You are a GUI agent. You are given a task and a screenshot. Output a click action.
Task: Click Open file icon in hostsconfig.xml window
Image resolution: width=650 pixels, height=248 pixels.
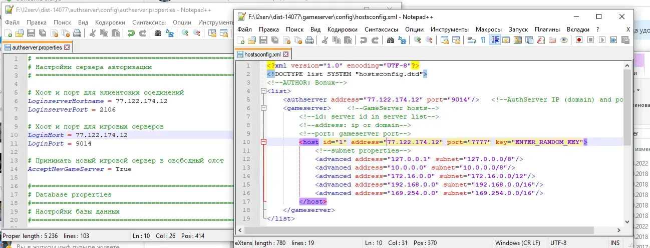coord(252,40)
